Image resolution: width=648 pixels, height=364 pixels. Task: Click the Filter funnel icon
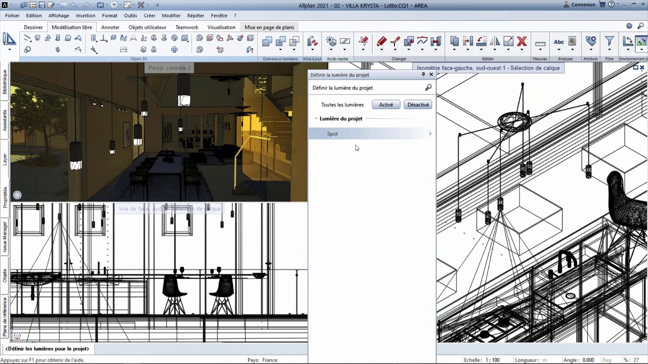[610, 41]
